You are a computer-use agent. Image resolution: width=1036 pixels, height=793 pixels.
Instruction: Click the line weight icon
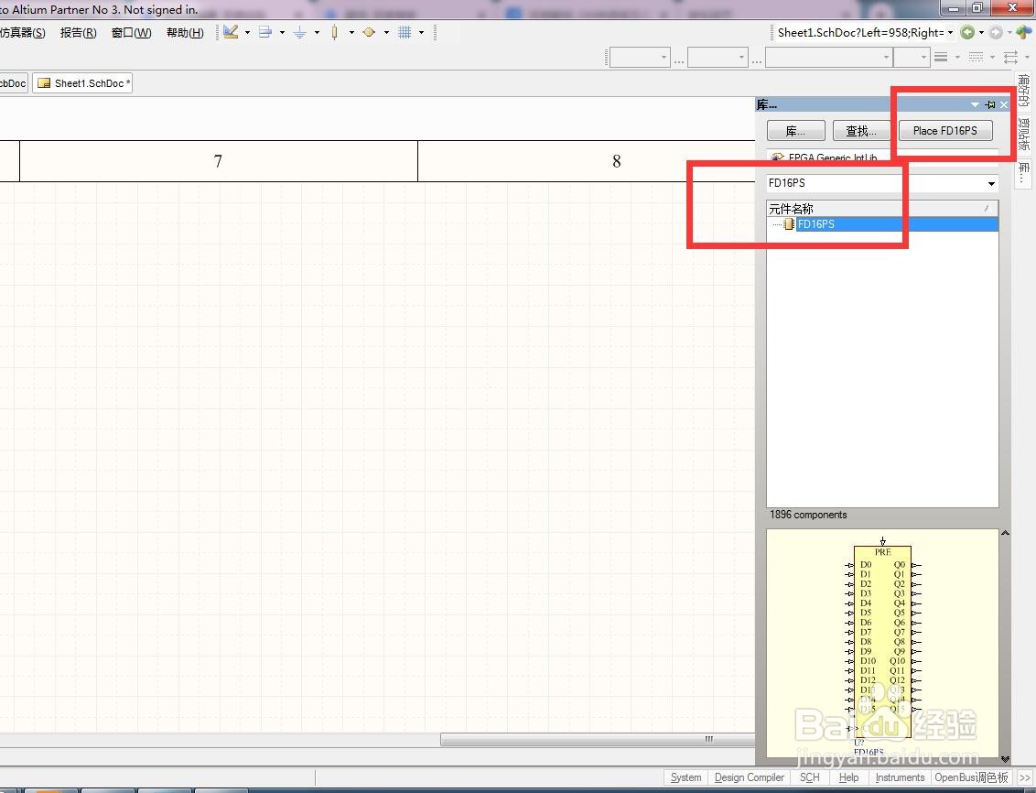pyautogui.click(x=941, y=58)
